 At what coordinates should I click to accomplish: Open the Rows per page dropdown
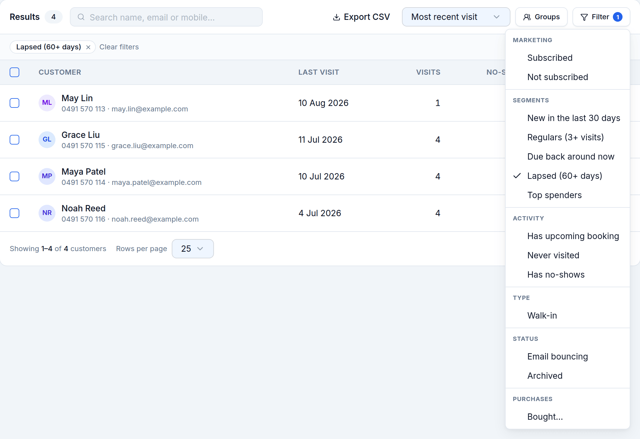click(193, 249)
